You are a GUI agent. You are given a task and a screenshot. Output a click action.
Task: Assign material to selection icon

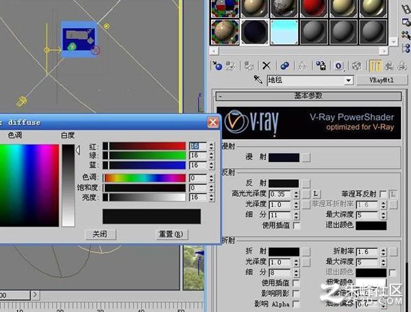(x=249, y=66)
